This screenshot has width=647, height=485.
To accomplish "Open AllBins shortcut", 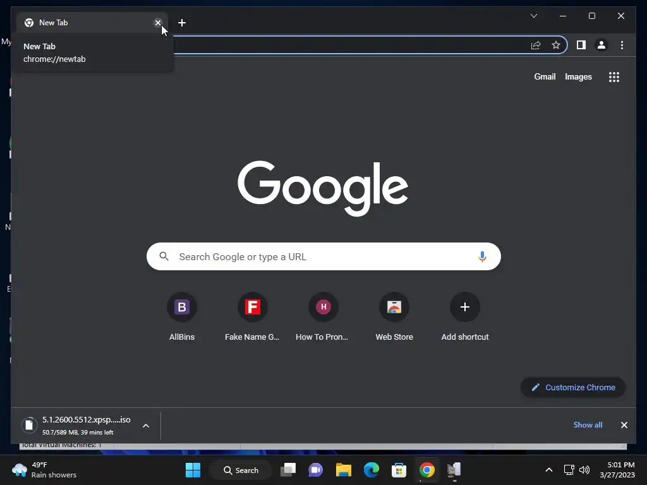I will point(181,317).
